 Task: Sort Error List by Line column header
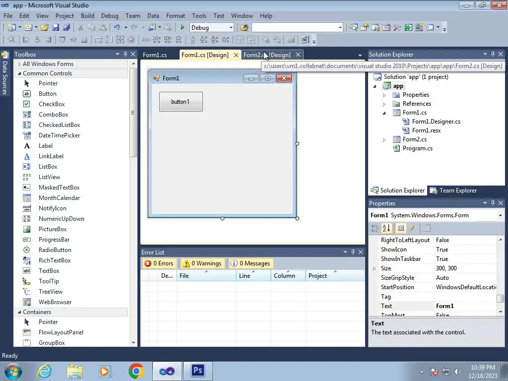[253, 276]
